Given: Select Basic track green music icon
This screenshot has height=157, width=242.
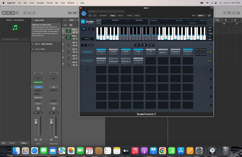Looking at the screenshot, I should tap(68, 37).
